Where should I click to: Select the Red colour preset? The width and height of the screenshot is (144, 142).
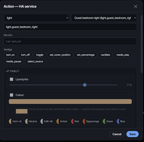tap(76, 121)
